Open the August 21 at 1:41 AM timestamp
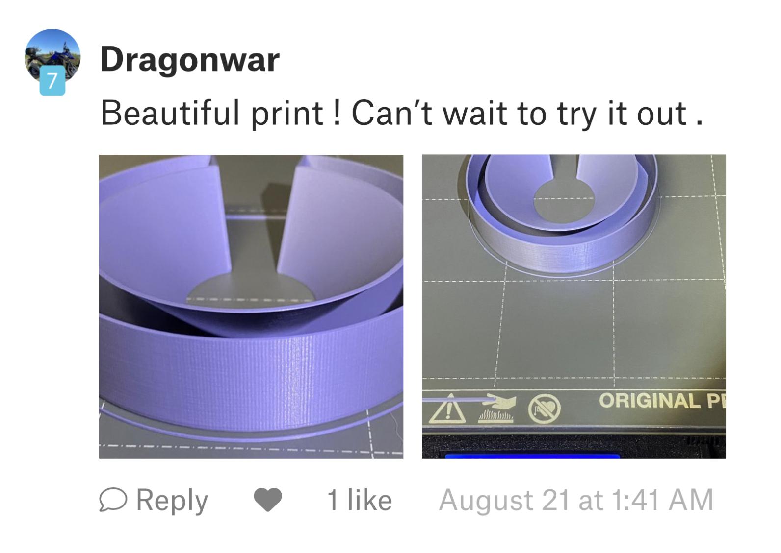This screenshot has height=553, width=781. tap(576, 500)
